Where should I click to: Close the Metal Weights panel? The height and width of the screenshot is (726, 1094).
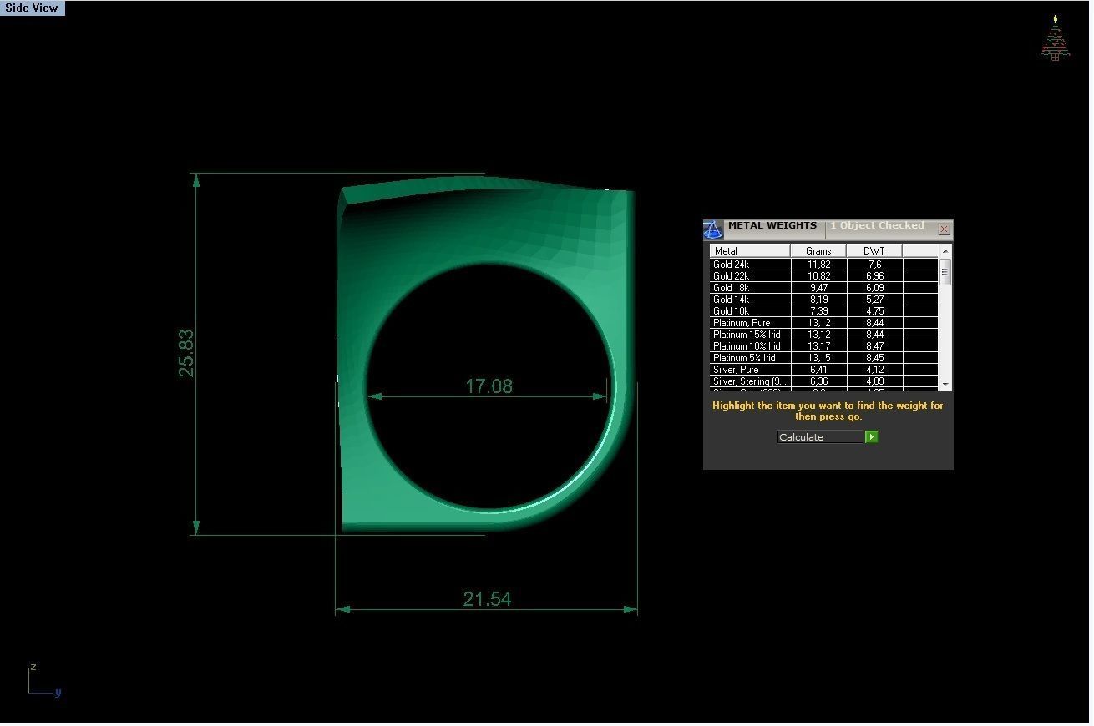944,229
